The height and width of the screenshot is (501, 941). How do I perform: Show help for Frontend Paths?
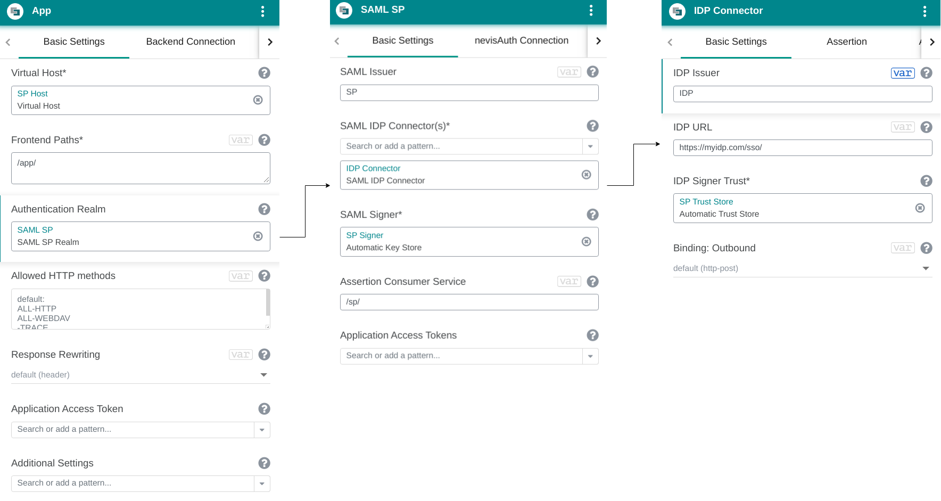pos(264,140)
